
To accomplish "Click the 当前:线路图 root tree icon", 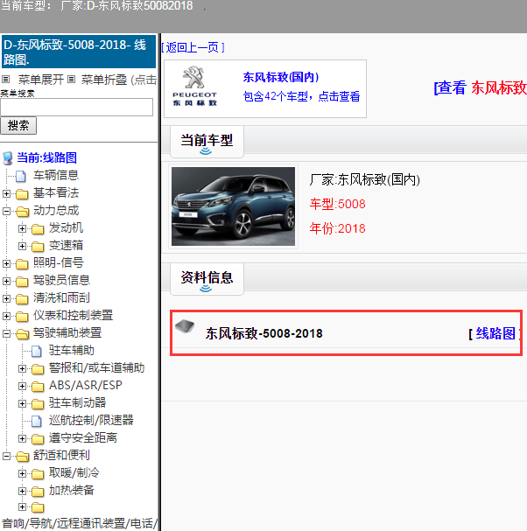I will tap(8, 158).
